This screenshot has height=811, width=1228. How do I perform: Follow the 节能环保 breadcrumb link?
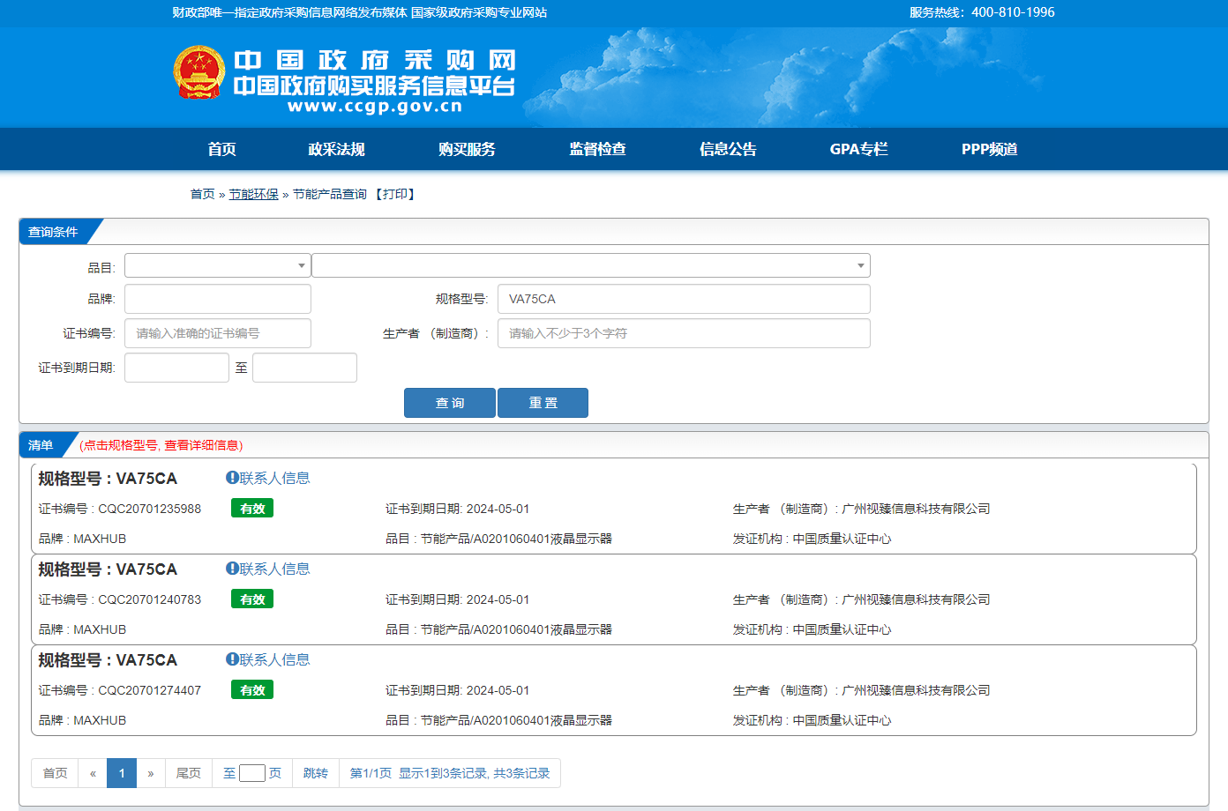click(254, 194)
